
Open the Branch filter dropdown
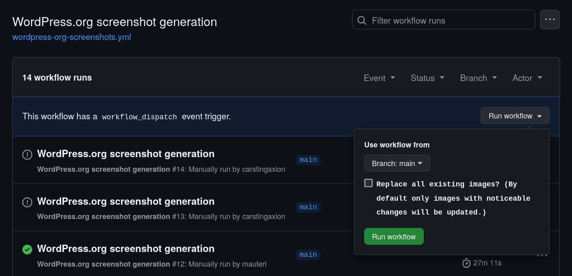pyautogui.click(x=479, y=78)
